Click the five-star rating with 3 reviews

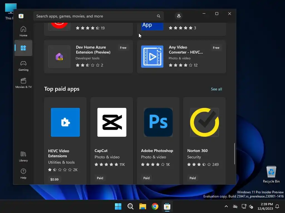point(182,28)
